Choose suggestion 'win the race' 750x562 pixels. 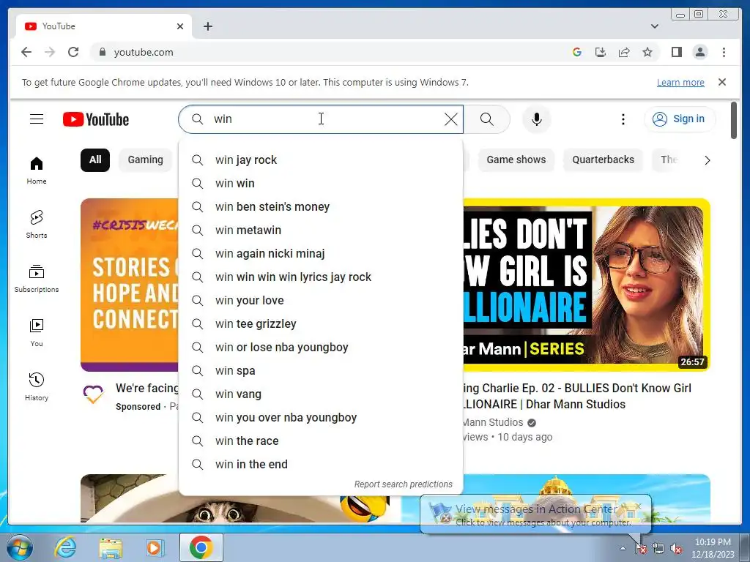click(321, 441)
